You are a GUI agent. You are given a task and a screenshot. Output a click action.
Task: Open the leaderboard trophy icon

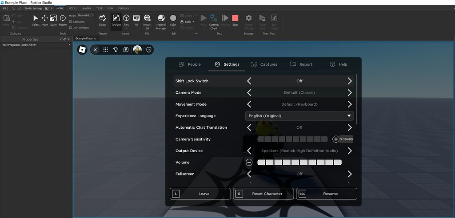click(116, 50)
